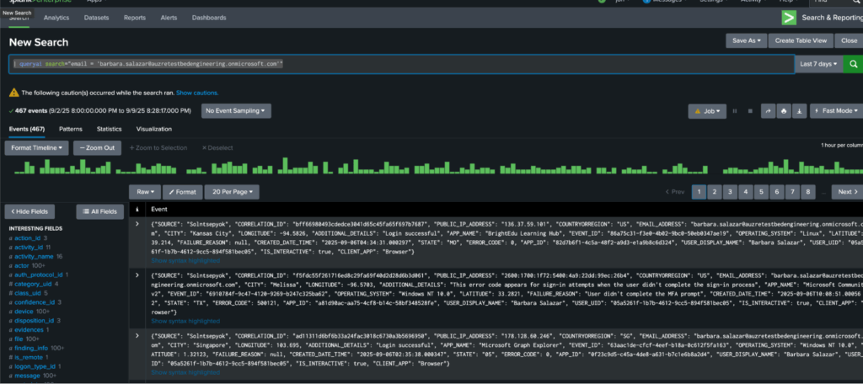Click the Zoom Out timeline button
Viewport: 863px width, 384px height.
(x=97, y=148)
